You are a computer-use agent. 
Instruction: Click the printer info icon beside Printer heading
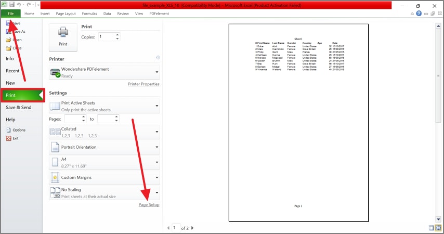pyautogui.click(x=158, y=58)
